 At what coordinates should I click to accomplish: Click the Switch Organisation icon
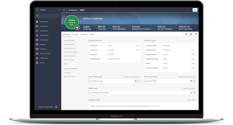(x=56, y=107)
